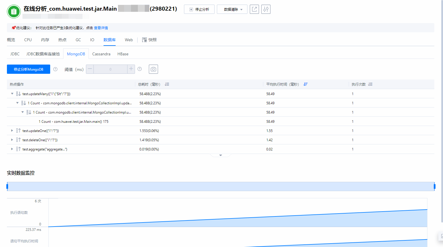The height and width of the screenshot is (247, 443).
Task: Expand the test.updateOne row
Action: pyautogui.click(x=12, y=131)
